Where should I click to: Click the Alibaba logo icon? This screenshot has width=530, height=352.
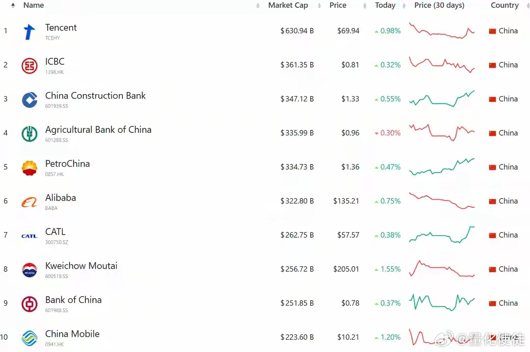[x=29, y=202]
